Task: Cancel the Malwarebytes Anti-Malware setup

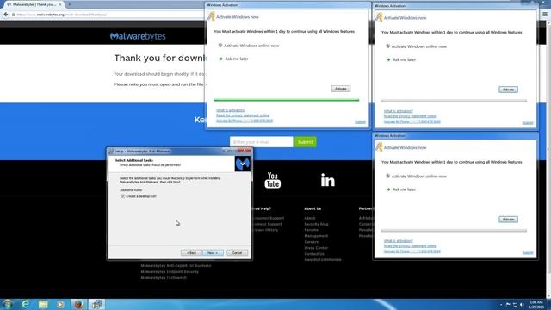Action: pos(237,252)
